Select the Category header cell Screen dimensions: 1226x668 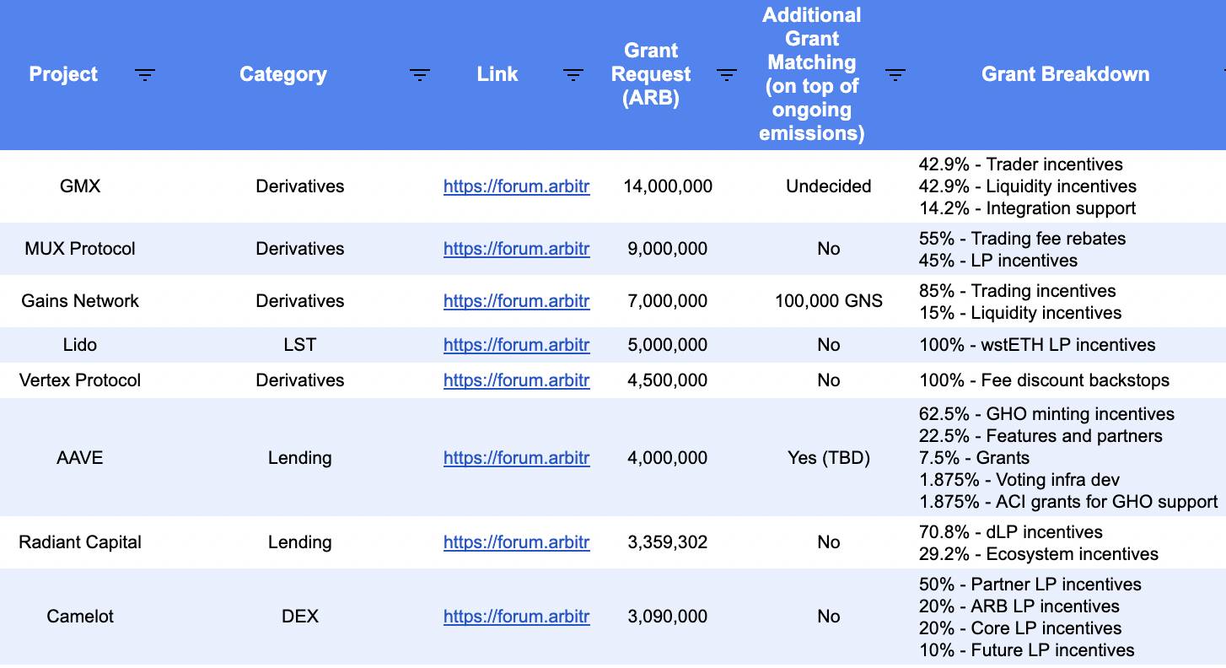pyautogui.click(x=299, y=75)
